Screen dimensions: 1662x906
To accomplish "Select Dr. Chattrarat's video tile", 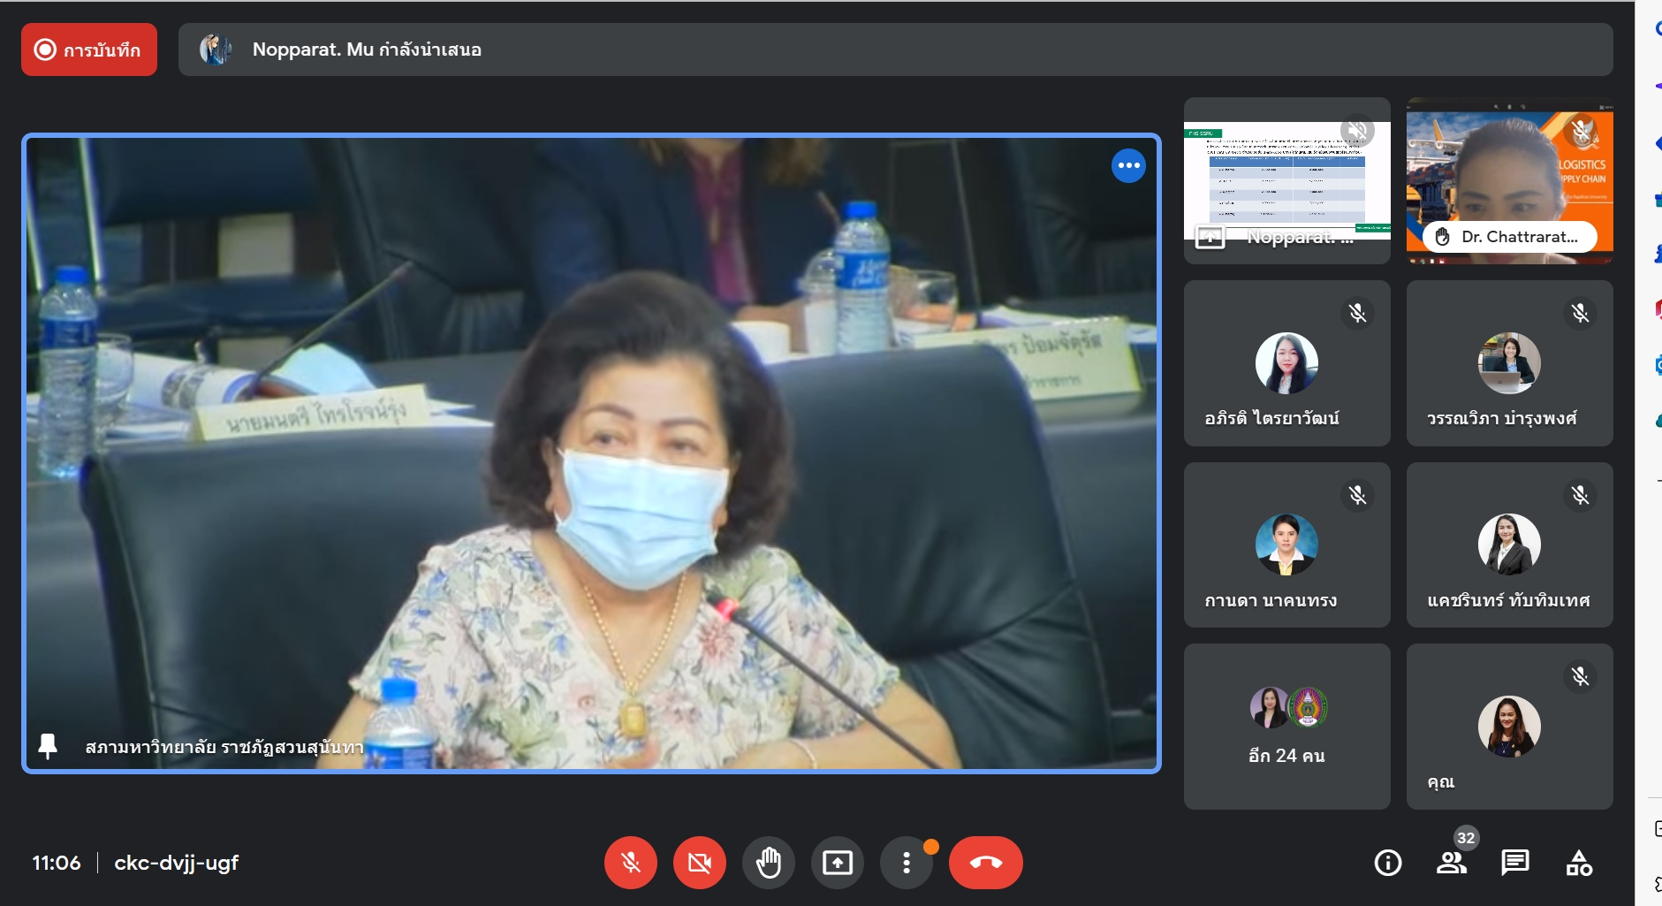I will point(1509,181).
